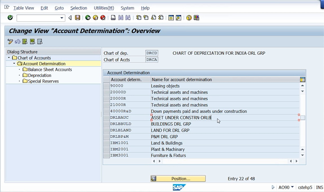Click the Account determ. column header
The height and width of the screenshot is (192, 324).
pyautogui.click(x=130, y=80)
